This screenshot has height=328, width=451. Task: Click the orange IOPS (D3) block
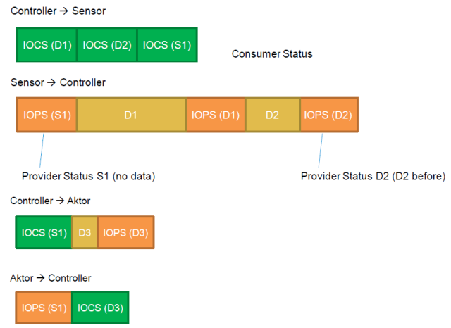[x=125, y=232]
